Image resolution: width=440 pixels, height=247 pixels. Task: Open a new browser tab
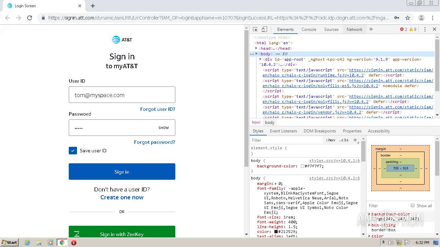(93, 6)
